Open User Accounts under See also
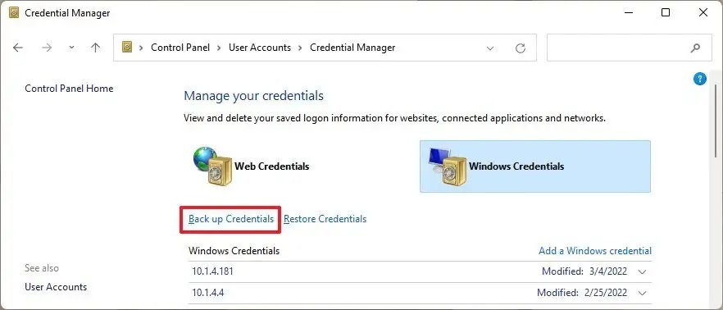 point(56,287)
